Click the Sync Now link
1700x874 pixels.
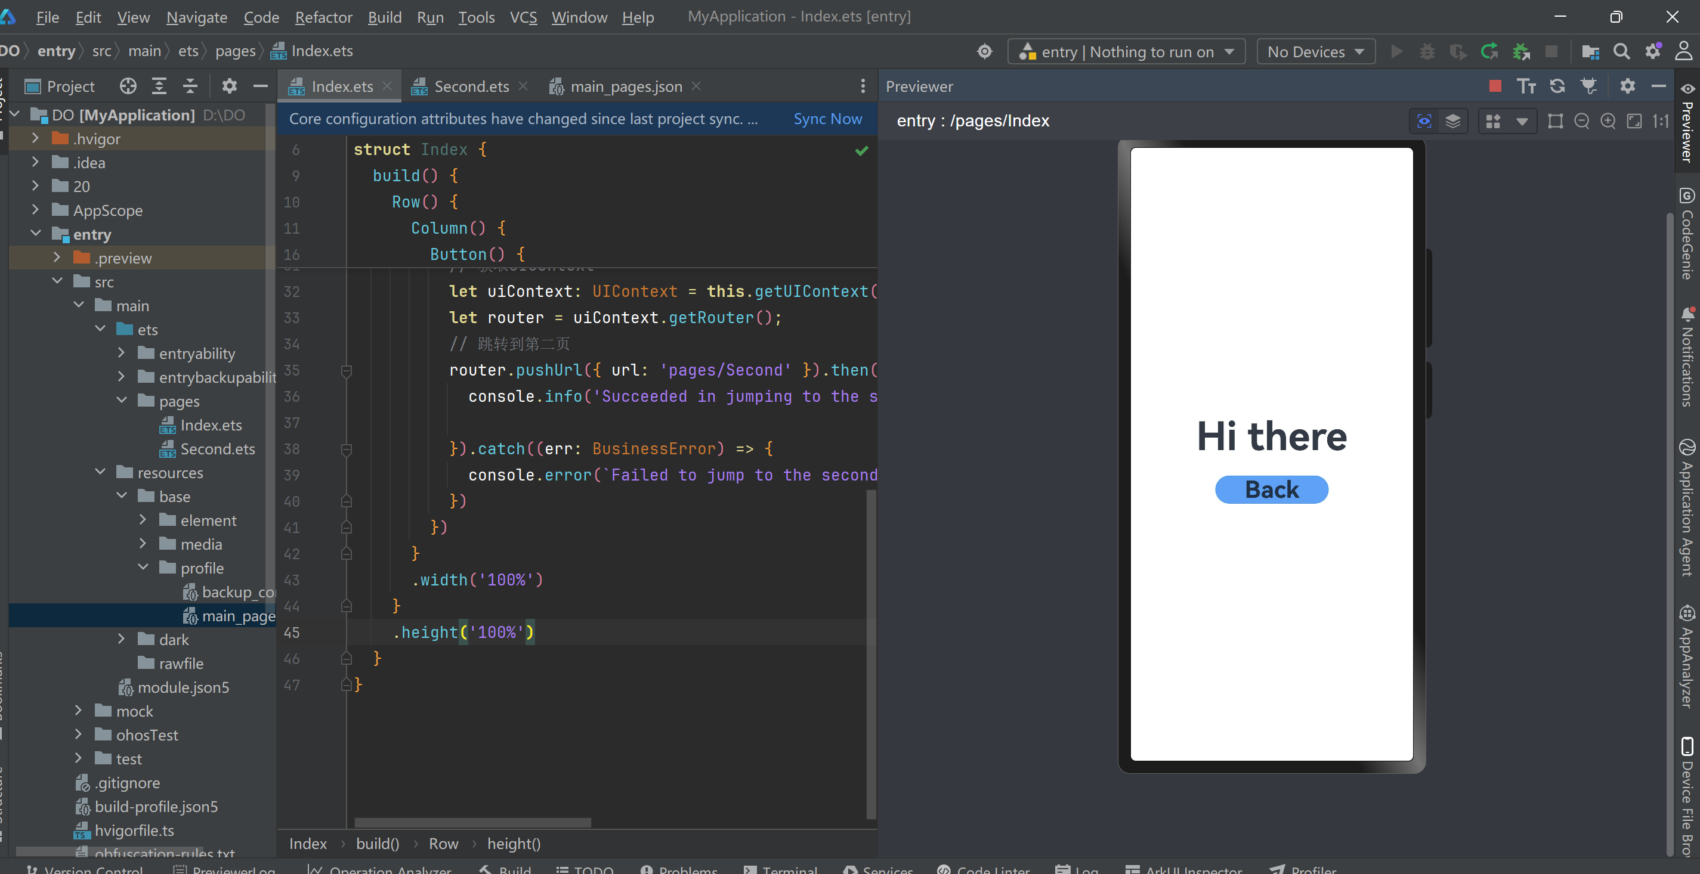point(827,119)
